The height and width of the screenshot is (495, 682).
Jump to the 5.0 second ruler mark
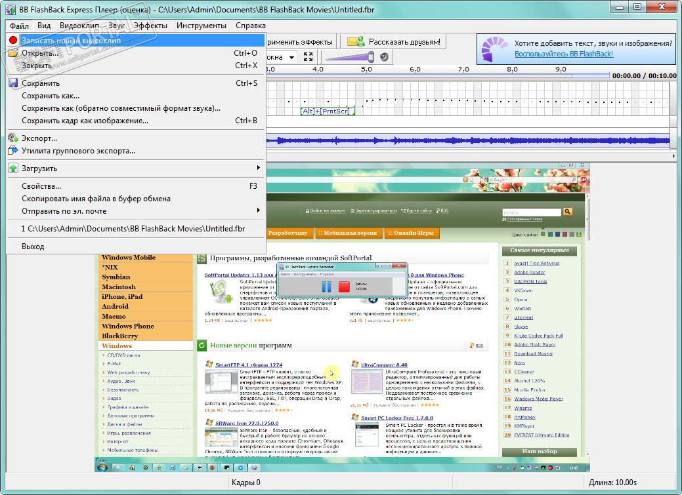367,69
